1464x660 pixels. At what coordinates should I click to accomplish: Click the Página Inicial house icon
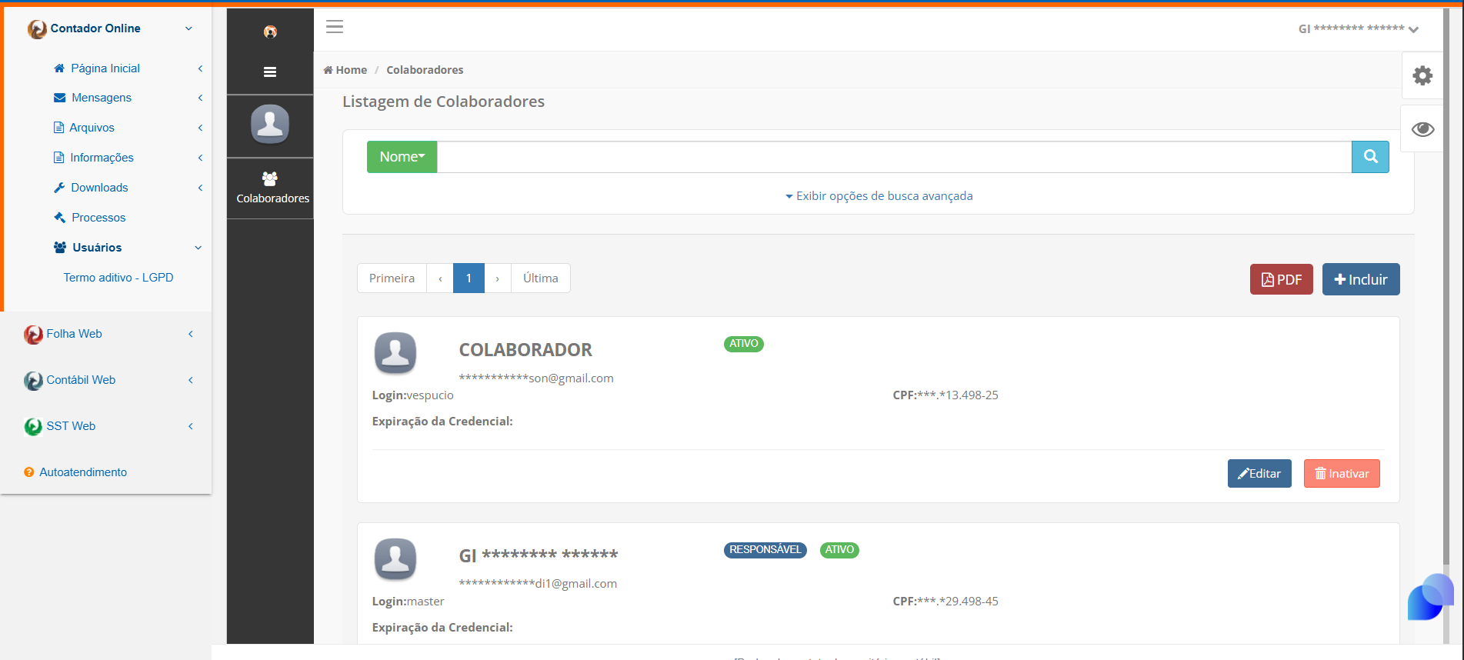click(x=59, y=68)
